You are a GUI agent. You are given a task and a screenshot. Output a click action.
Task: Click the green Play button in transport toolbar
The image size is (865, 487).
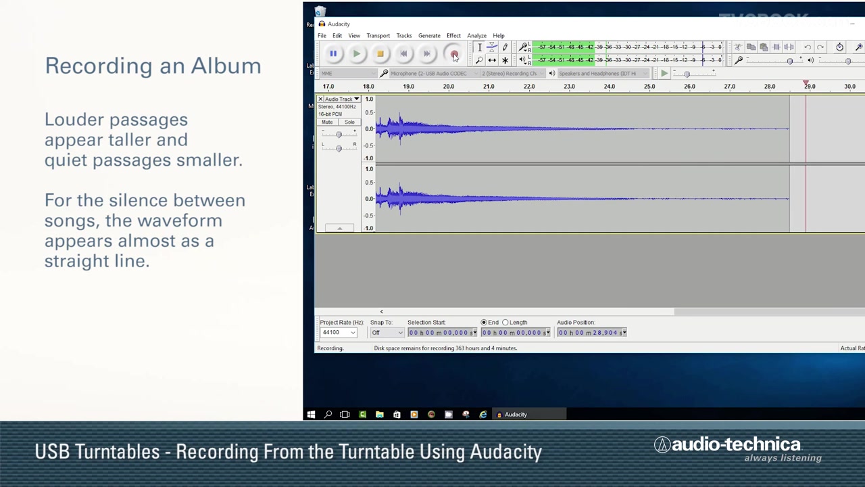coord(356,53)
